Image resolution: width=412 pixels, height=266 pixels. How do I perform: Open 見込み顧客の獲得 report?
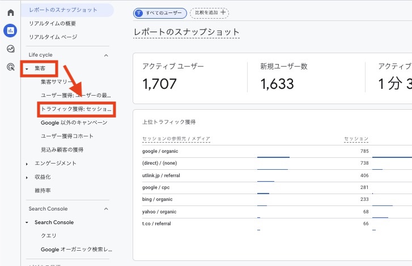[x=62, y=150]
